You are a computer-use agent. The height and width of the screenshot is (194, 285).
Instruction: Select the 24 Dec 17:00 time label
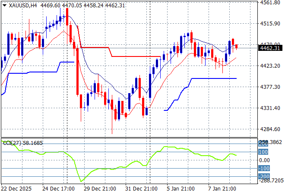point(59,188)
